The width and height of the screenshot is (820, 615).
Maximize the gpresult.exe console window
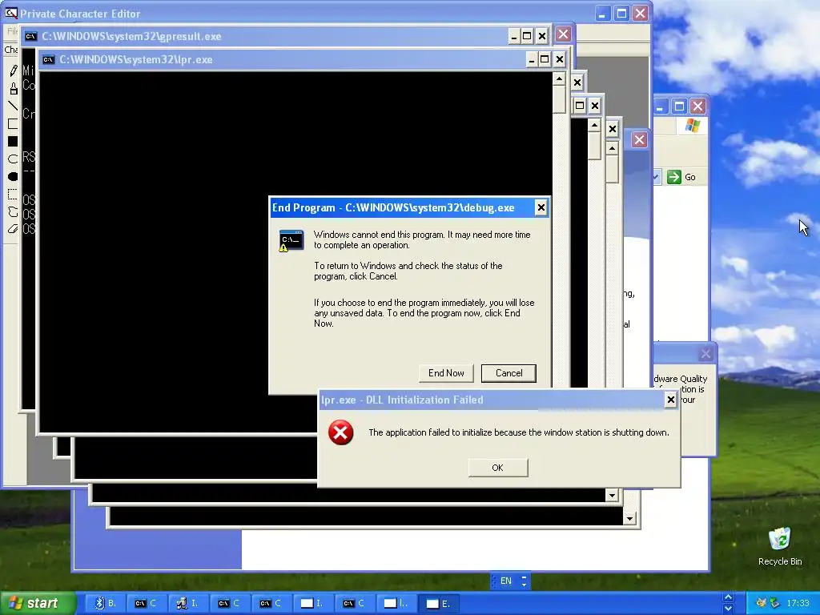tap(527, 36)
